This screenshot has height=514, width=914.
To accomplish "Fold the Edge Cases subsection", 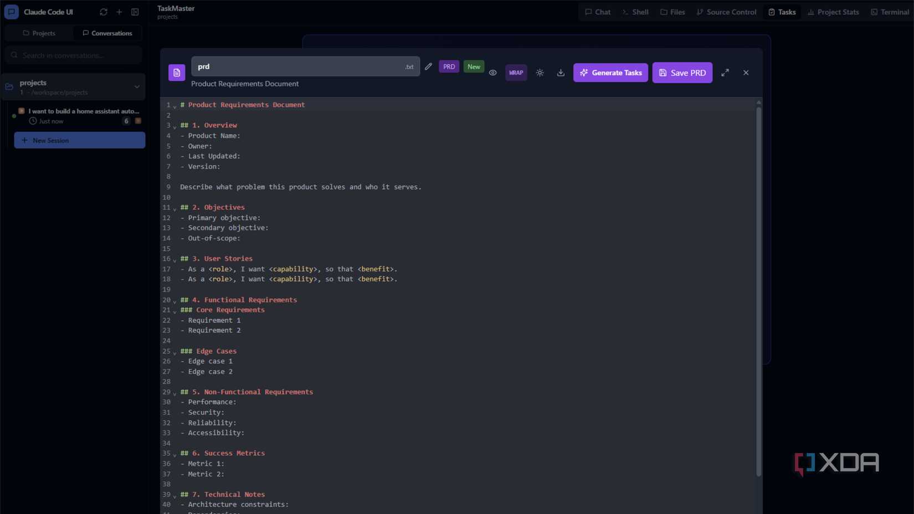I will point(174,353).
